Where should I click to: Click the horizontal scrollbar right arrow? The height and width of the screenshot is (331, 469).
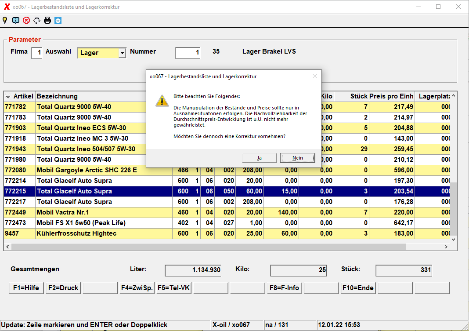[x=446, y=247]
